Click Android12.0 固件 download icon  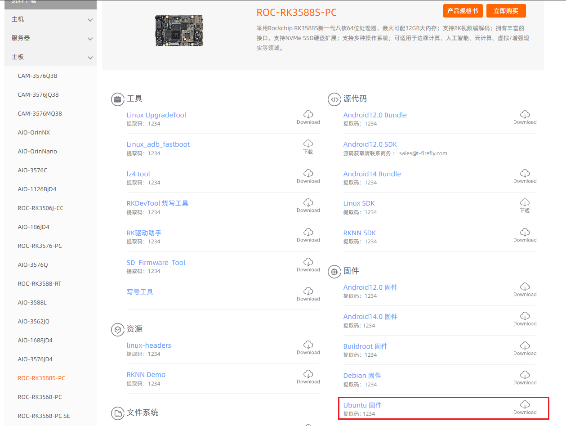pyautogui.click(x=525, y=287)
